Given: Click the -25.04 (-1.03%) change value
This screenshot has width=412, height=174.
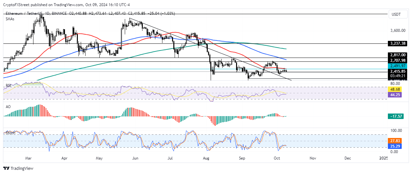Looking at the screenshot, I should 162,14.
